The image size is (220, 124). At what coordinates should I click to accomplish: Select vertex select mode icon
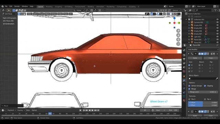point(19,14)
